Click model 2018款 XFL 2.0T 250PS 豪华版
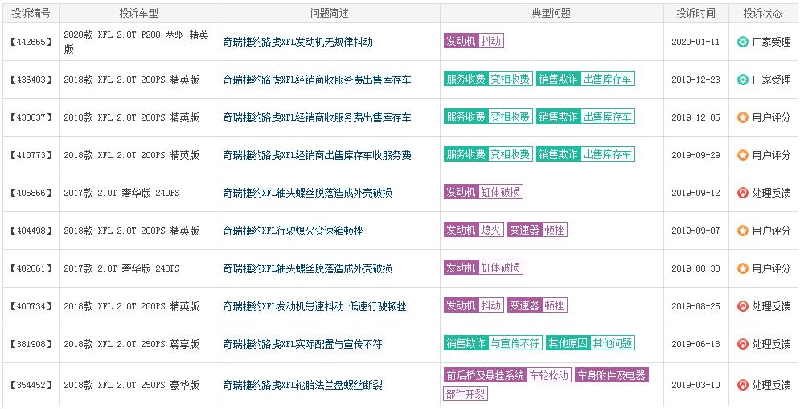 [132, 385]
